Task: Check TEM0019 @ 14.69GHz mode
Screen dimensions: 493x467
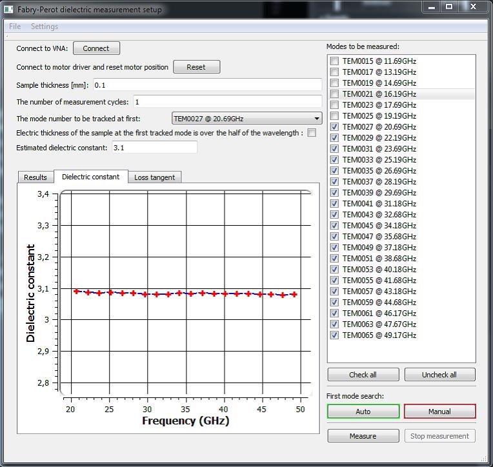Action: pyautogui.click(x=334, y=83)
